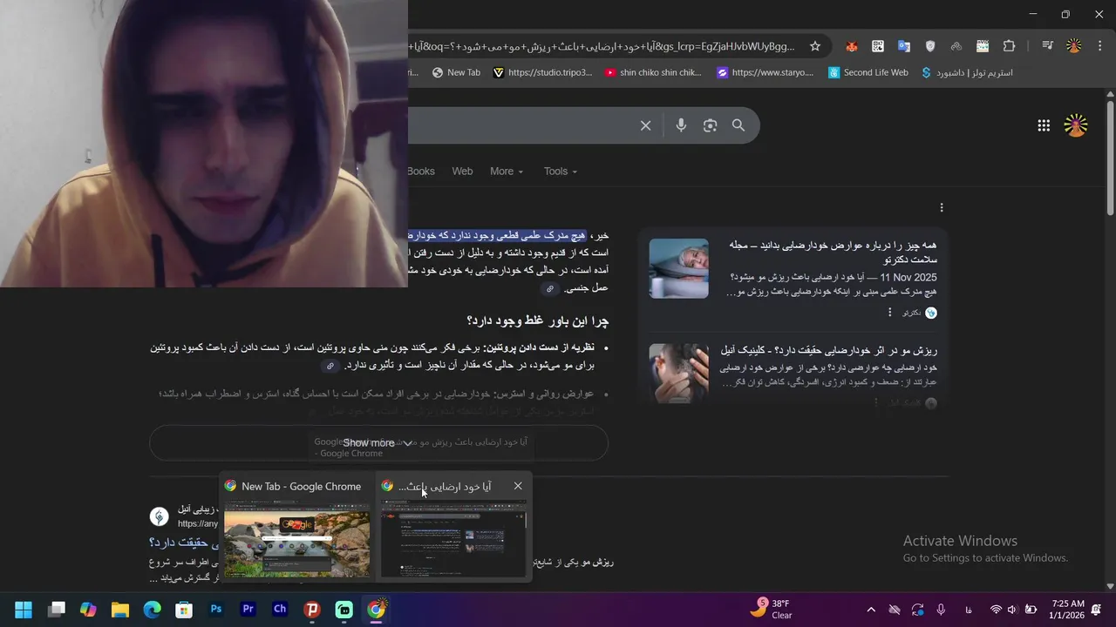Open File Explorer from the taskbar

click(x=120, y=610)
